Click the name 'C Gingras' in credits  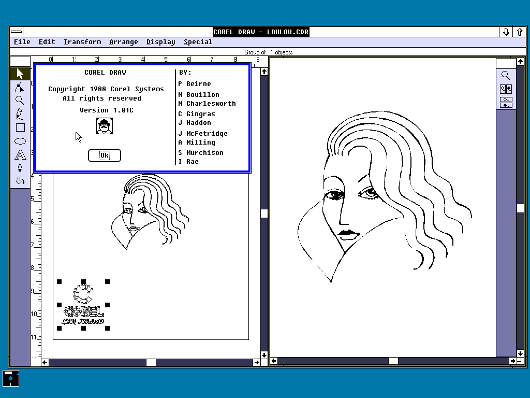[197, 113]
